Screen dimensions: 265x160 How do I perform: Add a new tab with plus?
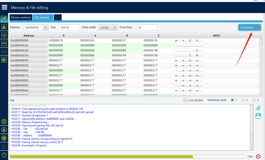tap(57, 17)
